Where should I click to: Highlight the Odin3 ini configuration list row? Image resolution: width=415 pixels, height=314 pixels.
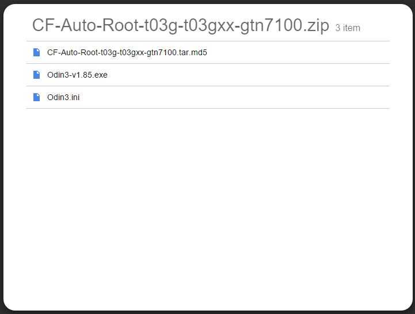tap(208, 97)
